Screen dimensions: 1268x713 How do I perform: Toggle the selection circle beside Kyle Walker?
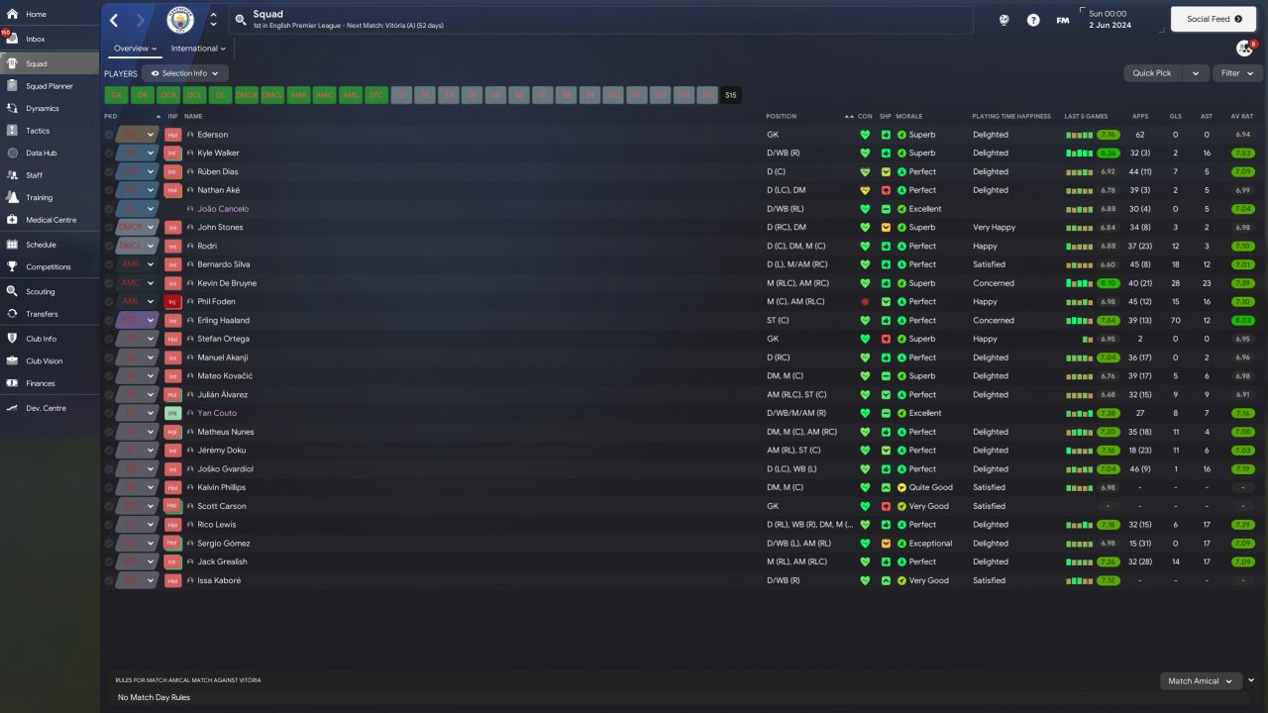tap(109, 153)
